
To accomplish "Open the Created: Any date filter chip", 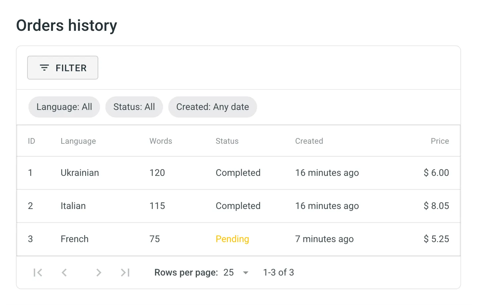I will point(212,107).
